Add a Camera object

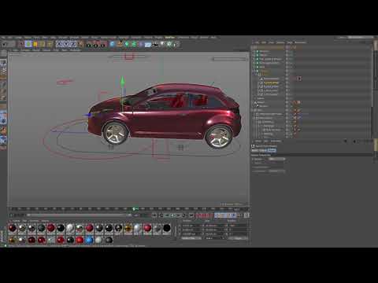tap(155, 45)
